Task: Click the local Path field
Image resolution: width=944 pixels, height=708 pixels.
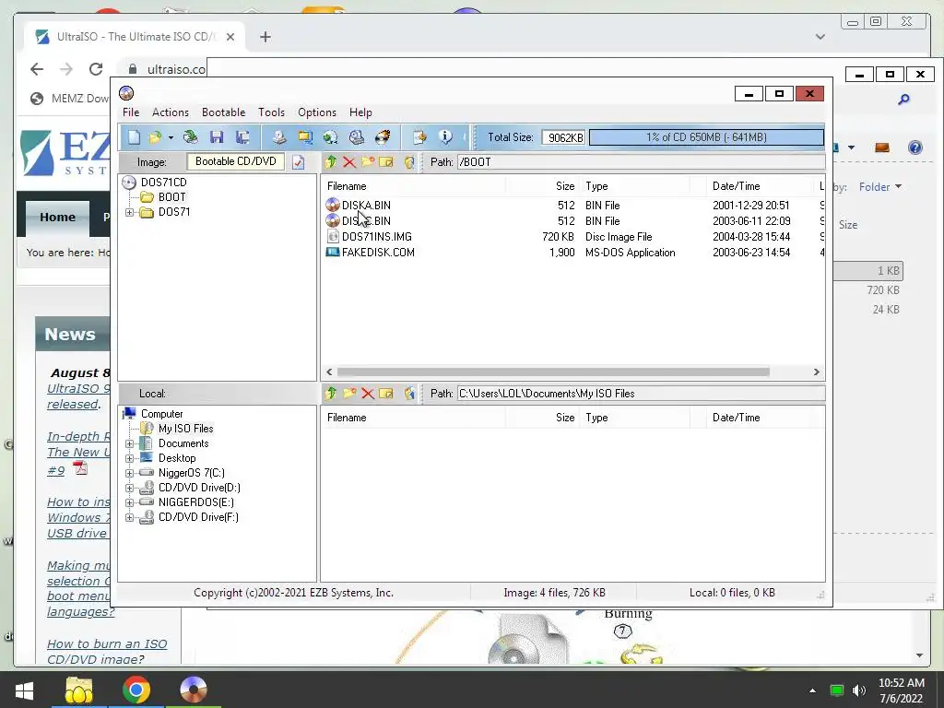Action: pos(641,393)
